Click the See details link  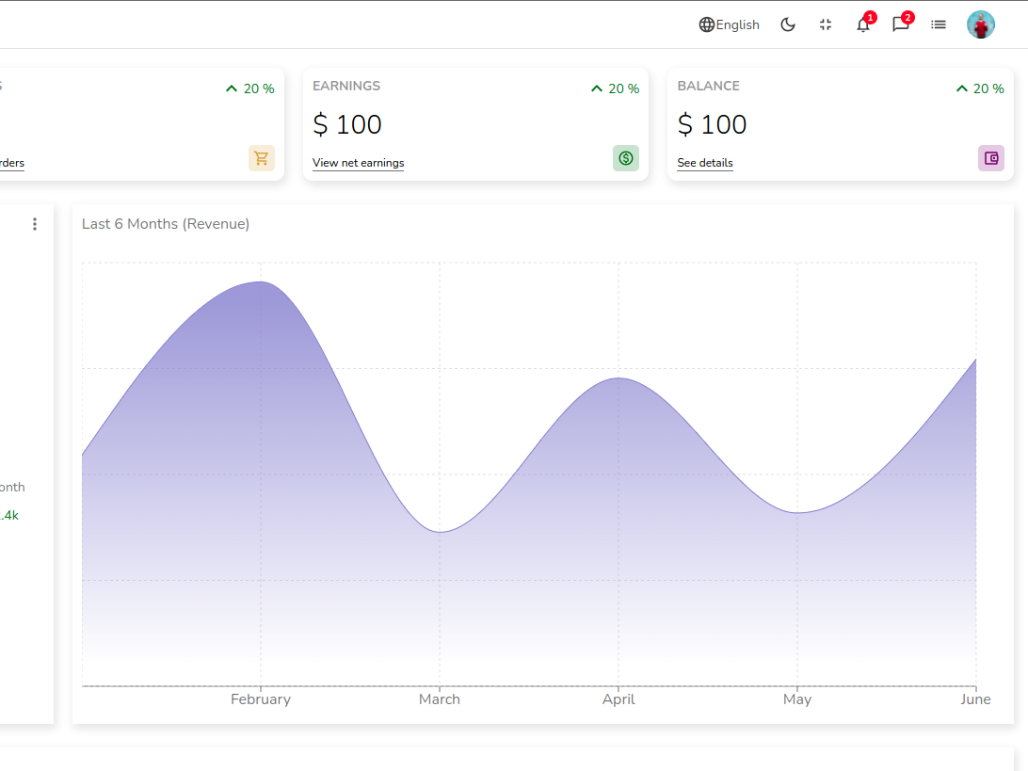point(705,163)
